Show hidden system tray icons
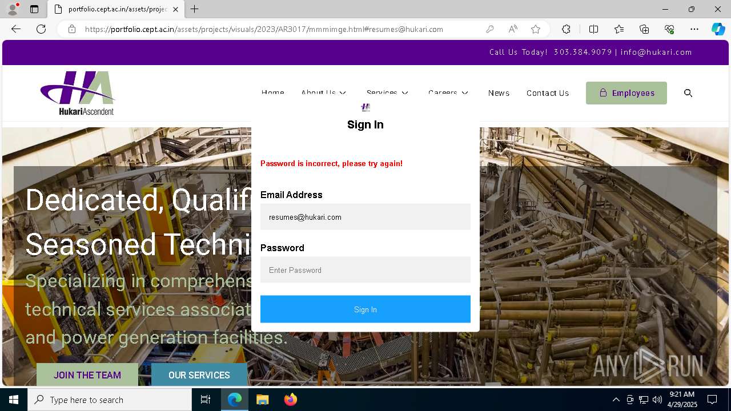Viewport: 731px width, 411px height. point(616,400)
